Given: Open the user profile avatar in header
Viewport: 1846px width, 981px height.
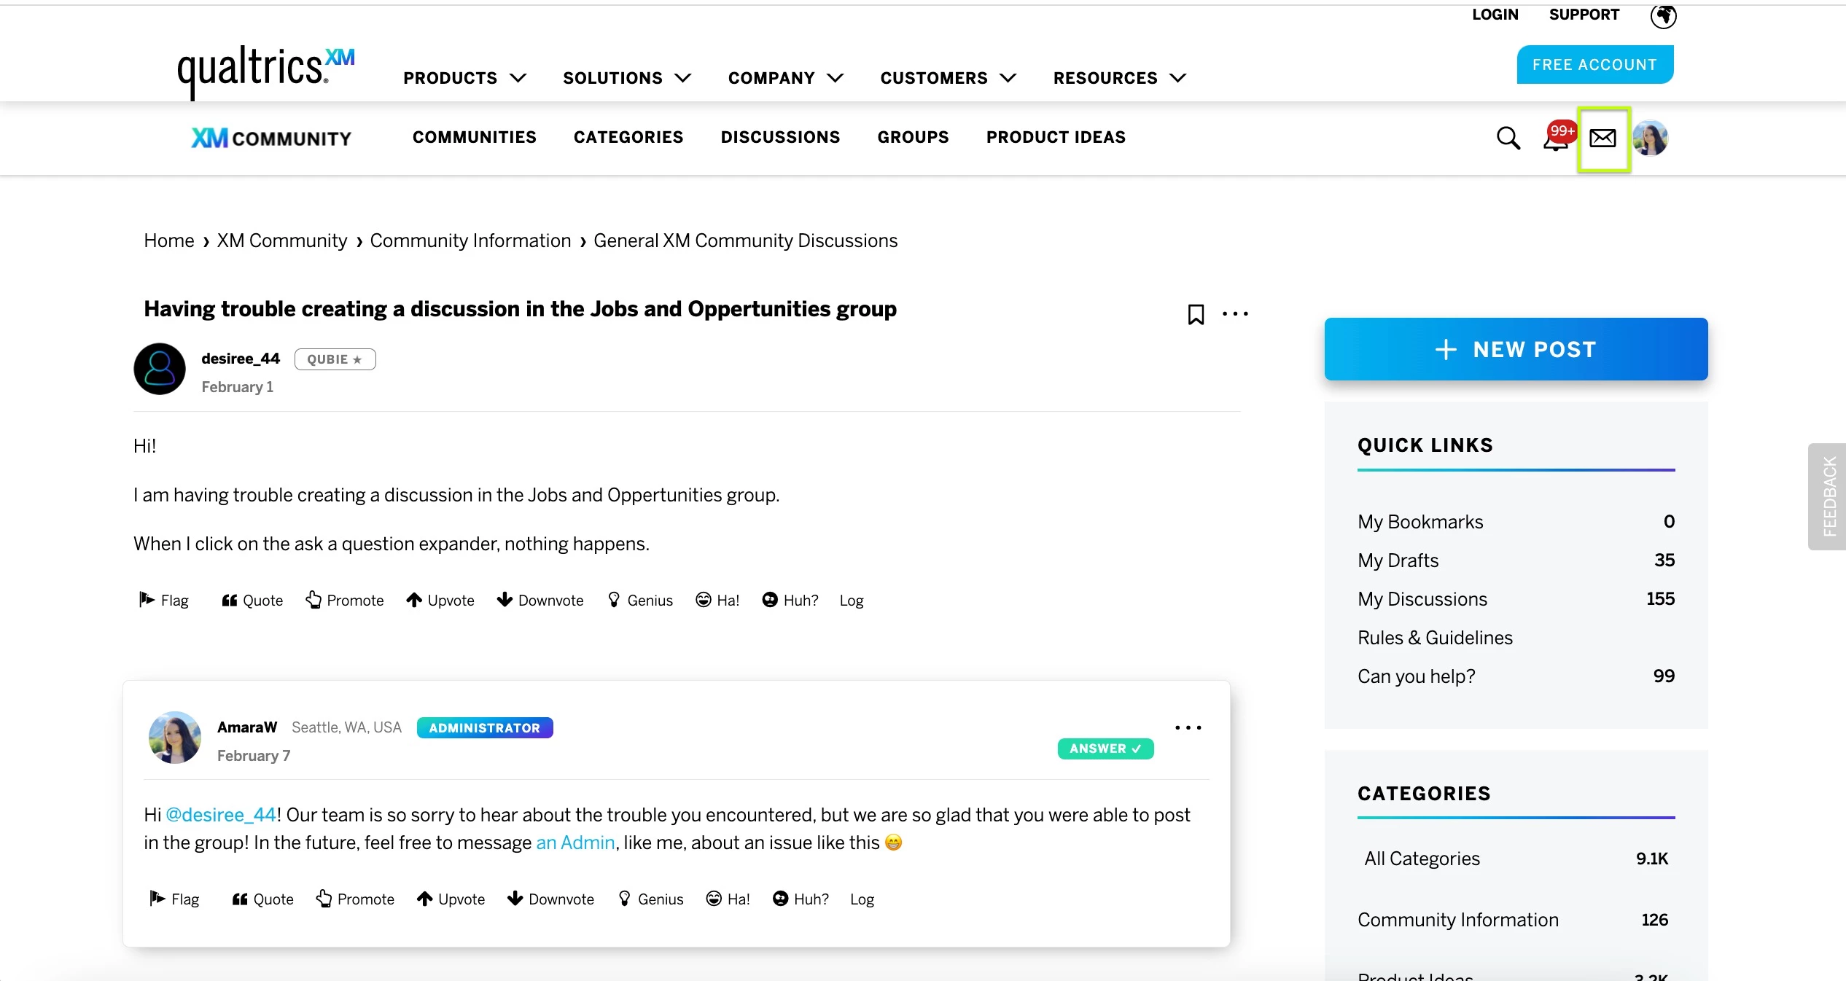Looking at the screenshot, I should point(1650,138).
